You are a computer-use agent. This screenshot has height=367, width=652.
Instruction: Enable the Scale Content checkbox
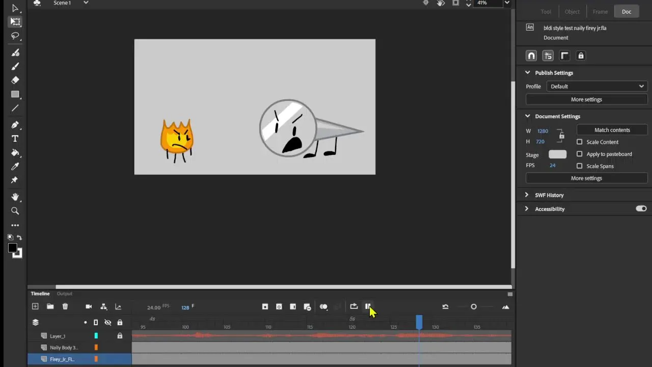click(580, 142)
